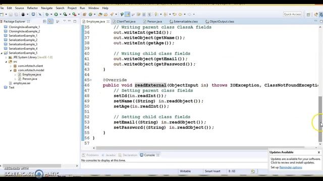Image resolution: width=323 pixels, height=181 pixels.
Task: Open the New Java Class dropdown arrow
Action: pos(94,15)
